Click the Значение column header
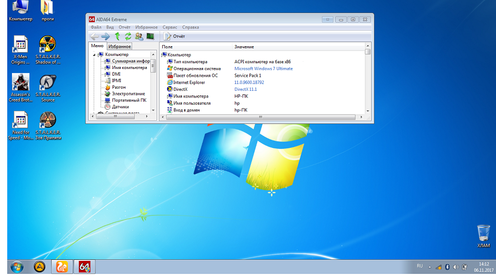This screenshot has width=496, height=279. pos(244,47)
